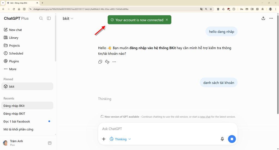Click the recycle arrows extension icon
279x150 pixels.
223,9
